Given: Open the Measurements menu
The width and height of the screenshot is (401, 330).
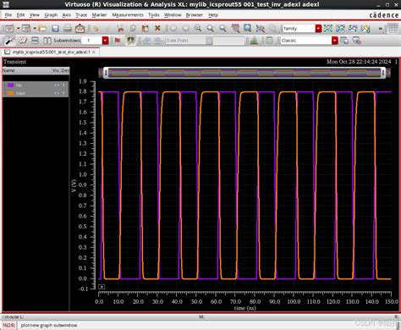Looking at the screenshot, I should tap(128, 14).
